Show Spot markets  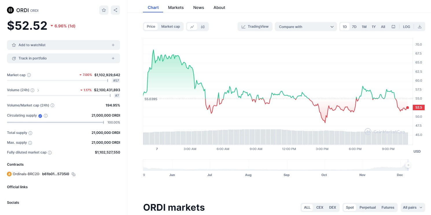[x=350, y=207]
